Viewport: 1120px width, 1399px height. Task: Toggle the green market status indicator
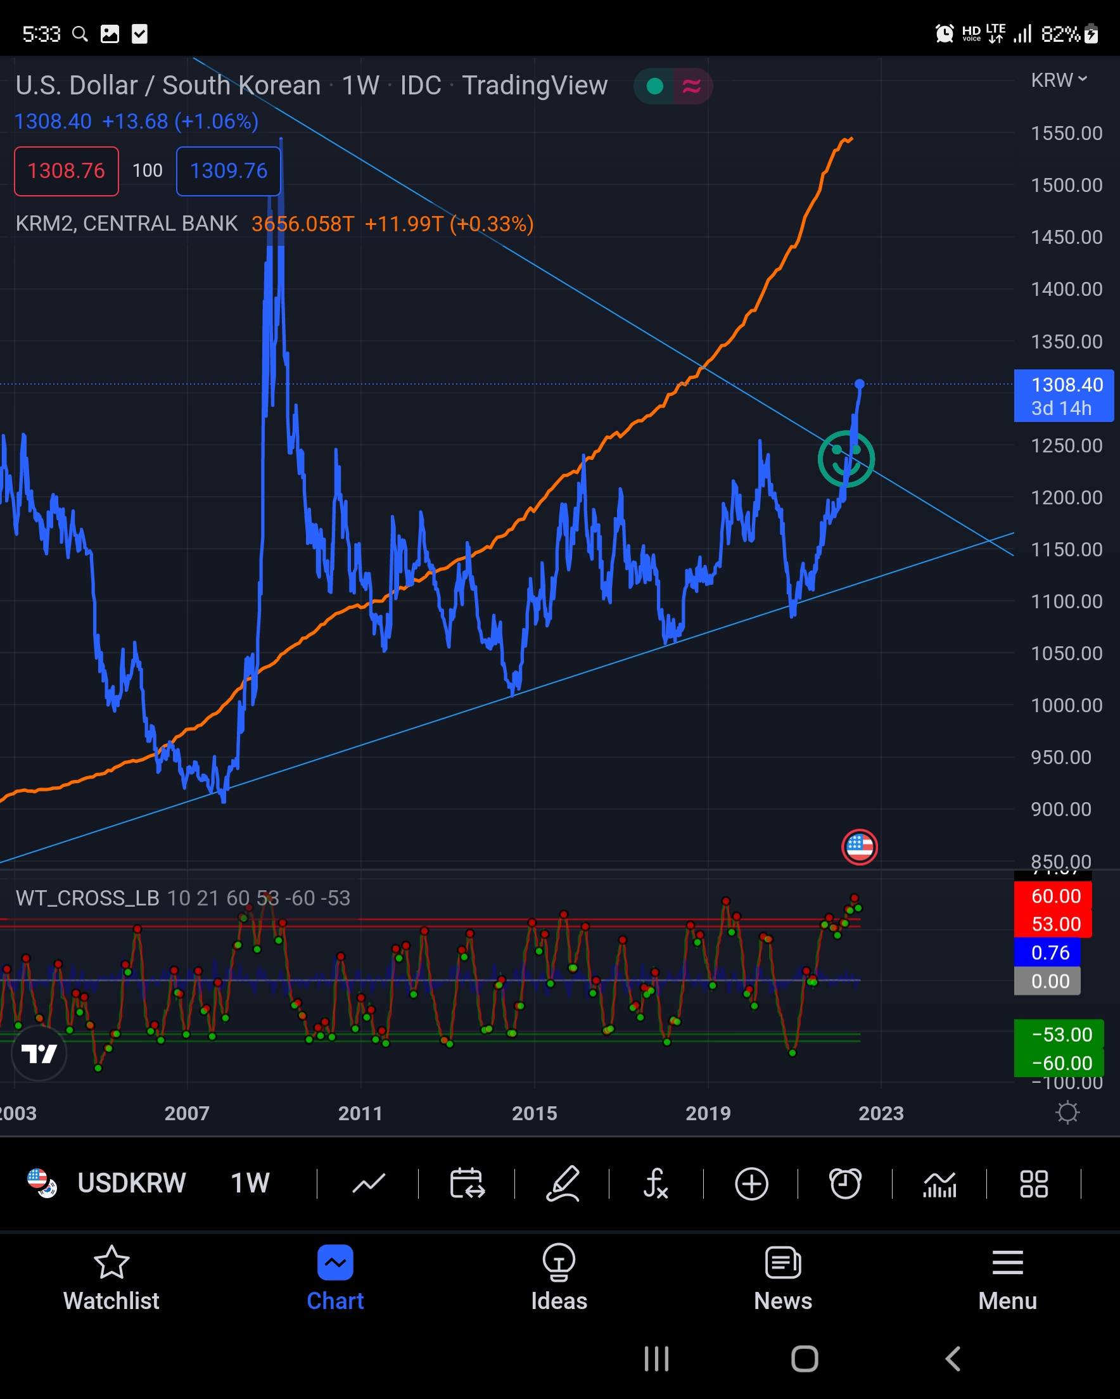point(655,86)
